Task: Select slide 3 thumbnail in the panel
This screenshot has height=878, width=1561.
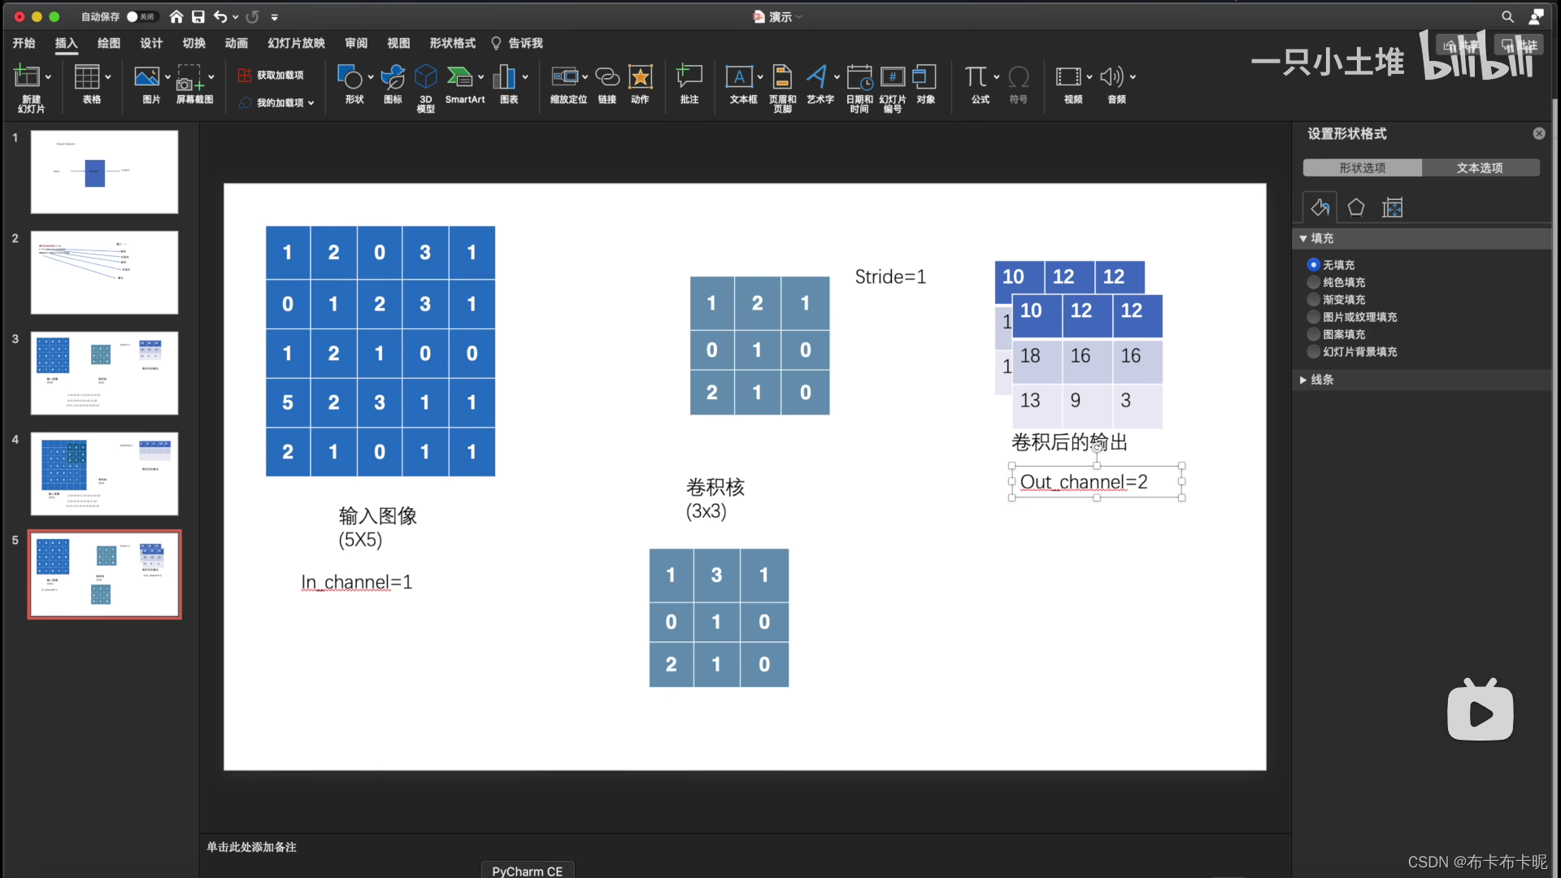Action: pos(104,373)
